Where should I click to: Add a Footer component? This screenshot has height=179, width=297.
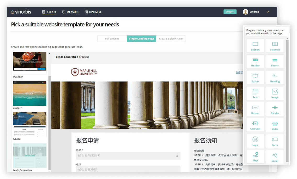point(274,61)
